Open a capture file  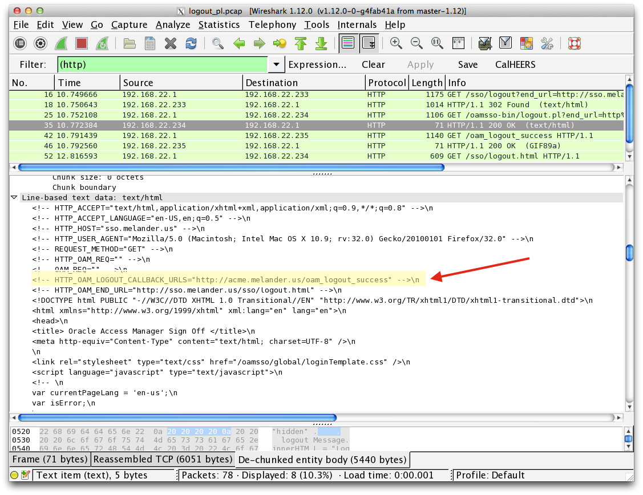coord(130,43)
